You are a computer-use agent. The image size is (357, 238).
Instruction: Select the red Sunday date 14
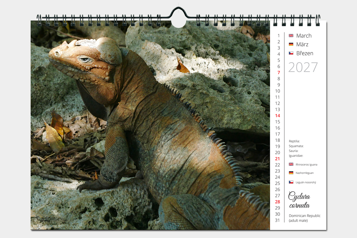tap(278, 116)
